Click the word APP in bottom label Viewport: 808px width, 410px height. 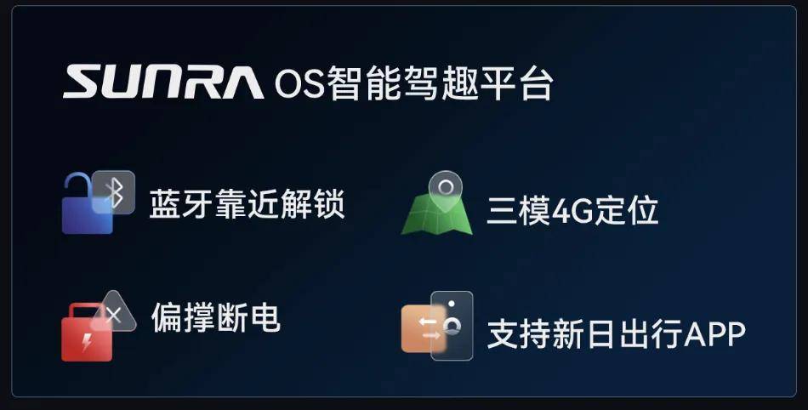point(715,335)
